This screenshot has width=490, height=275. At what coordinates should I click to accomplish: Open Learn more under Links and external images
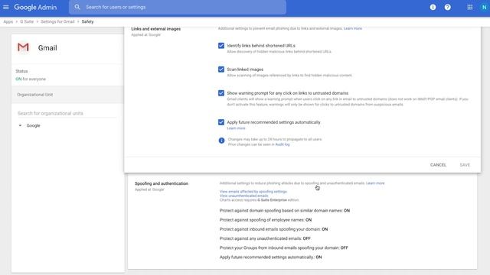(x=352, y=28)
